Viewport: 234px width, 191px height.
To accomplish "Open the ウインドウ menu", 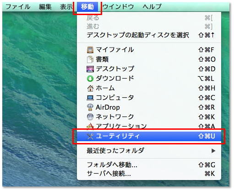I will coord(118,7).
